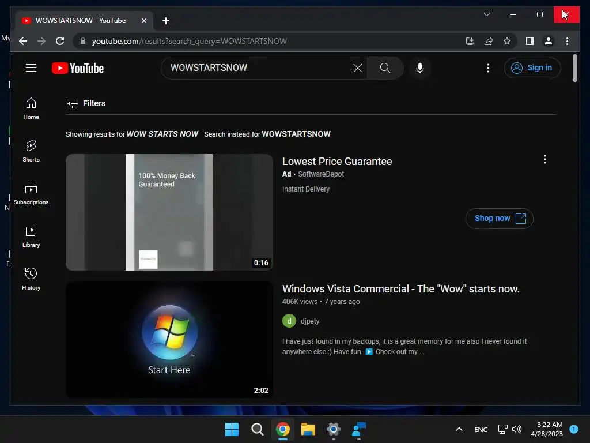Click the install app icon in address bar

[470, 41]
